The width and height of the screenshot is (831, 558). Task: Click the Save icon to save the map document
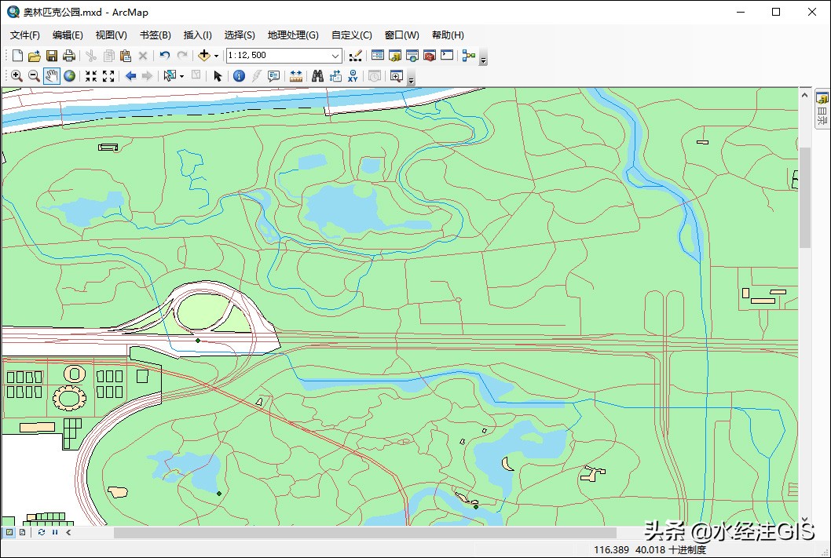click(x=50, y=55)
